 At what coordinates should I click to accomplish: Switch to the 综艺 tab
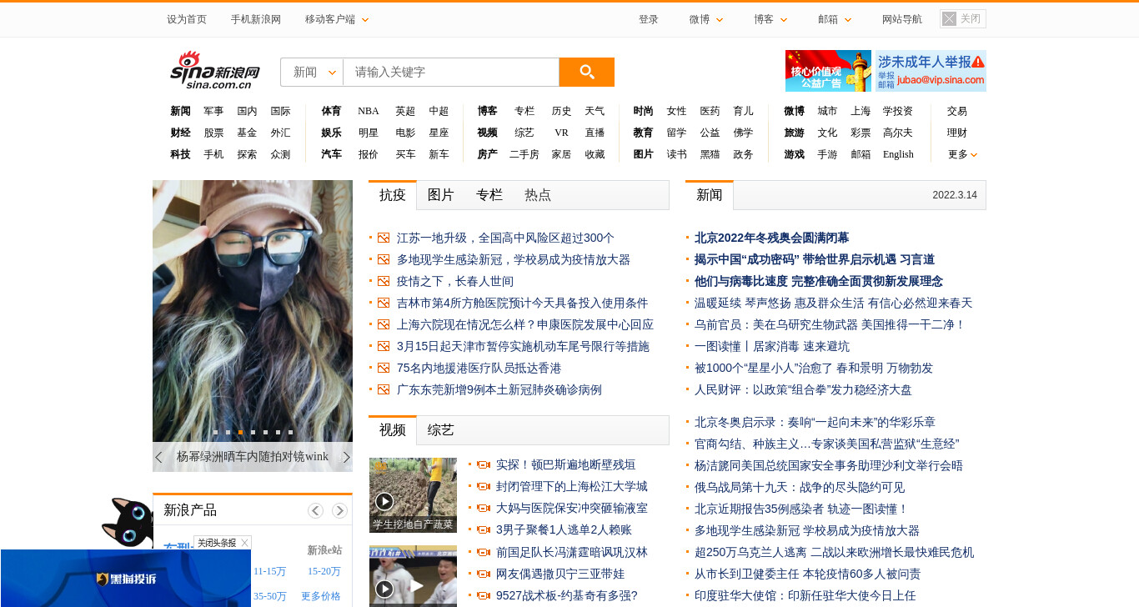point(440,430)
